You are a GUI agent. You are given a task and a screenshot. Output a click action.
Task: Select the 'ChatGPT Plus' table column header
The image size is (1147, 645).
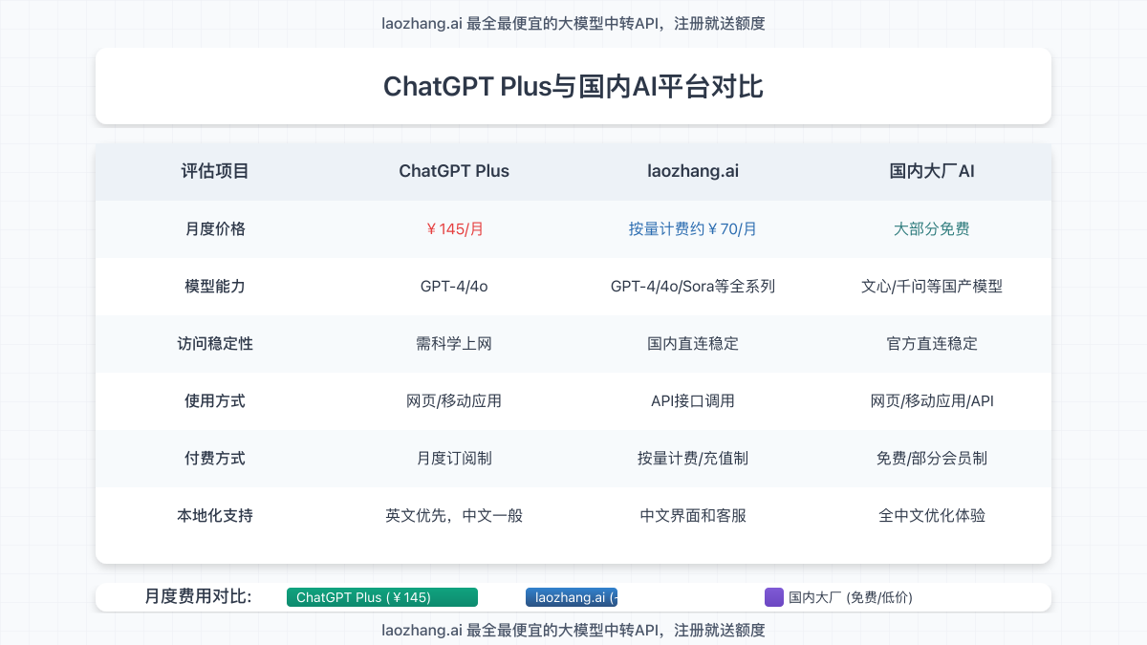tap(454, 172)
